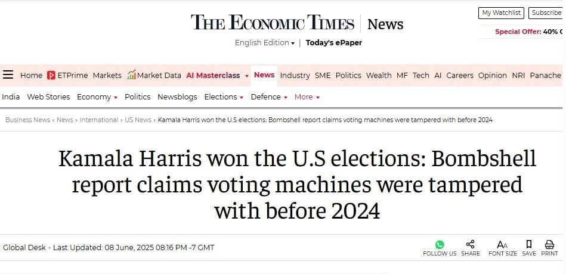The image size is (566, 274).
Task: Click the Market Data chart icon
Action: (131, 74)
